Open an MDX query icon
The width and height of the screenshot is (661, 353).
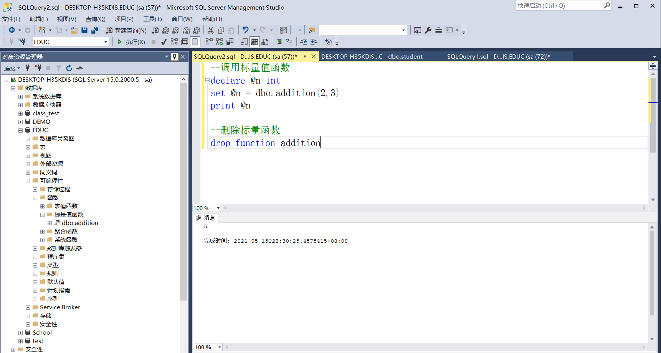click(x=165, y=30)
